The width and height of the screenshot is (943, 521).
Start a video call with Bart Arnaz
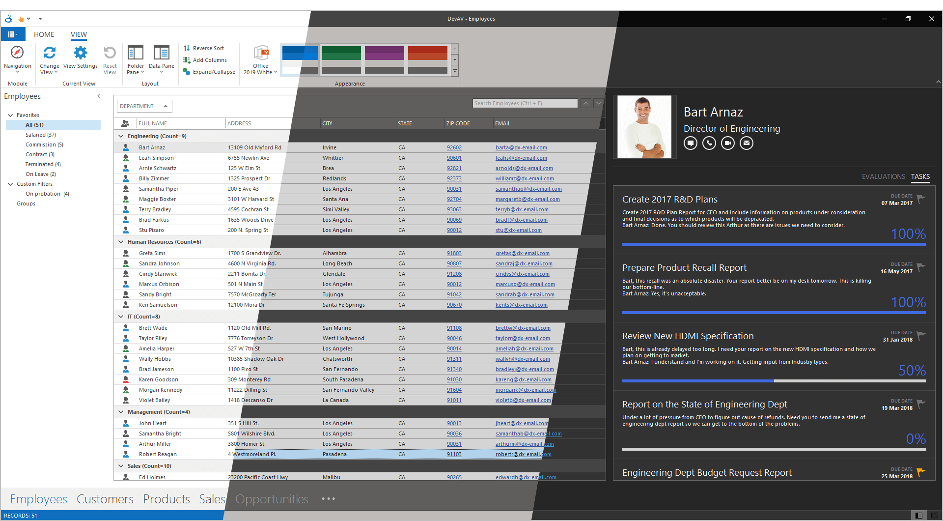pyautogui.click(x=727, y=143)
